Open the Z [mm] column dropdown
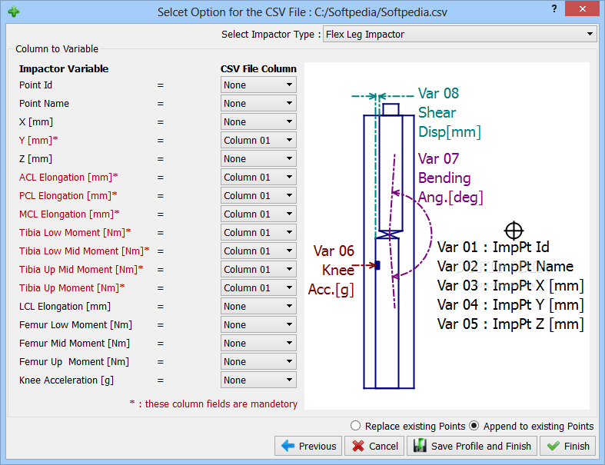Viewport: 605px width, 465px height. [x=258, y=158]
